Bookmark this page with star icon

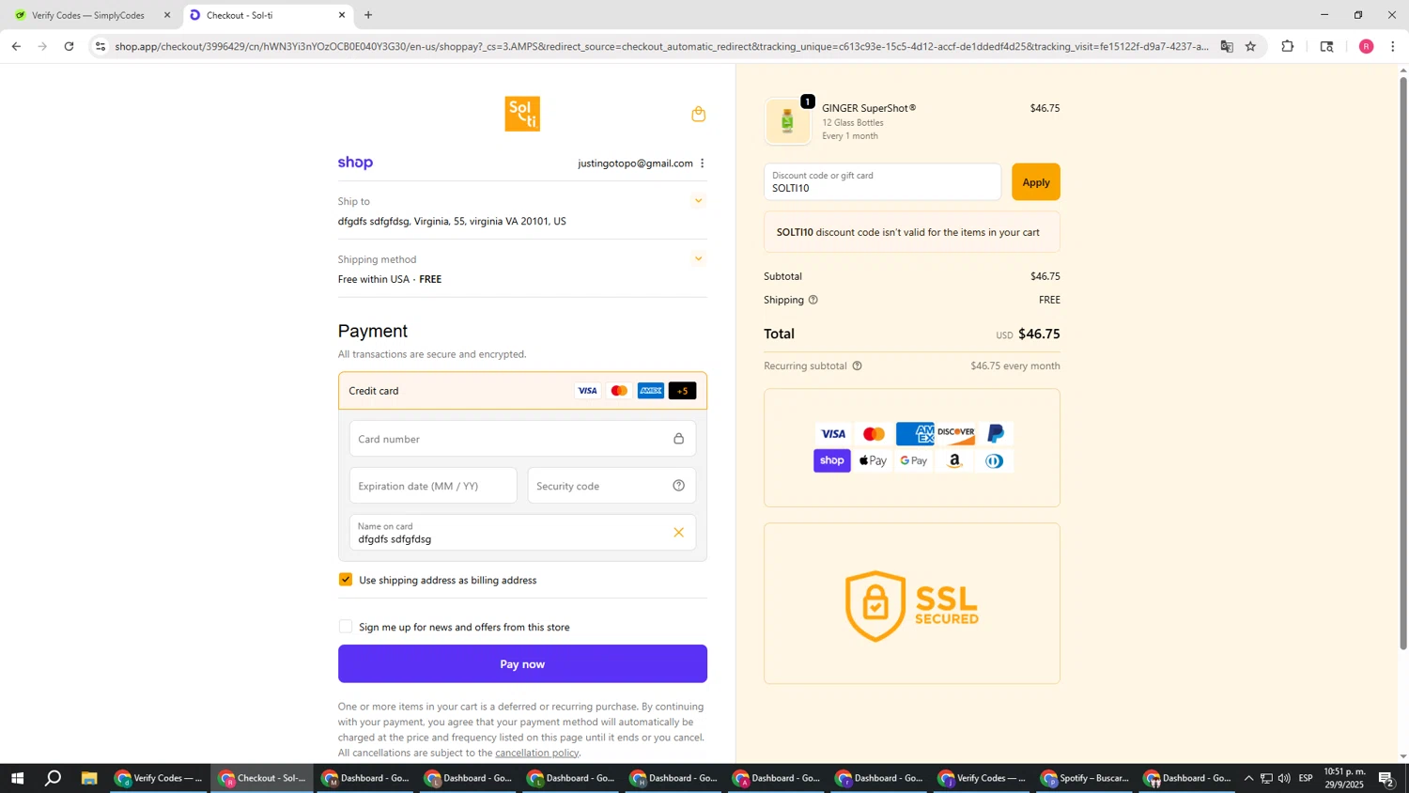pos(1251,46)
